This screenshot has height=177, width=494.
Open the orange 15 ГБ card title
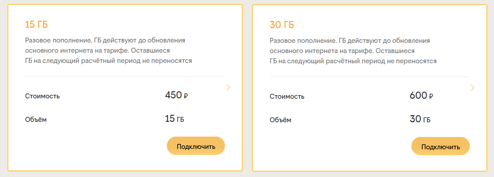pyautogui.click(x=36, y=25)
